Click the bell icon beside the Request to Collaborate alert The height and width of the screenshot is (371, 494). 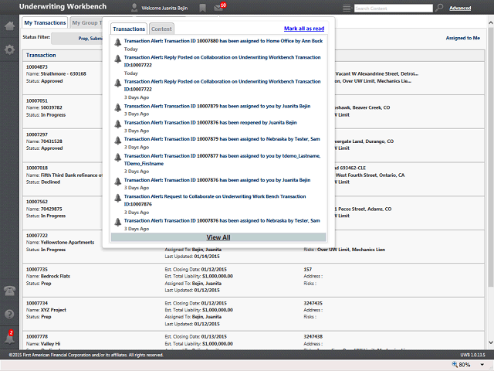118,198
